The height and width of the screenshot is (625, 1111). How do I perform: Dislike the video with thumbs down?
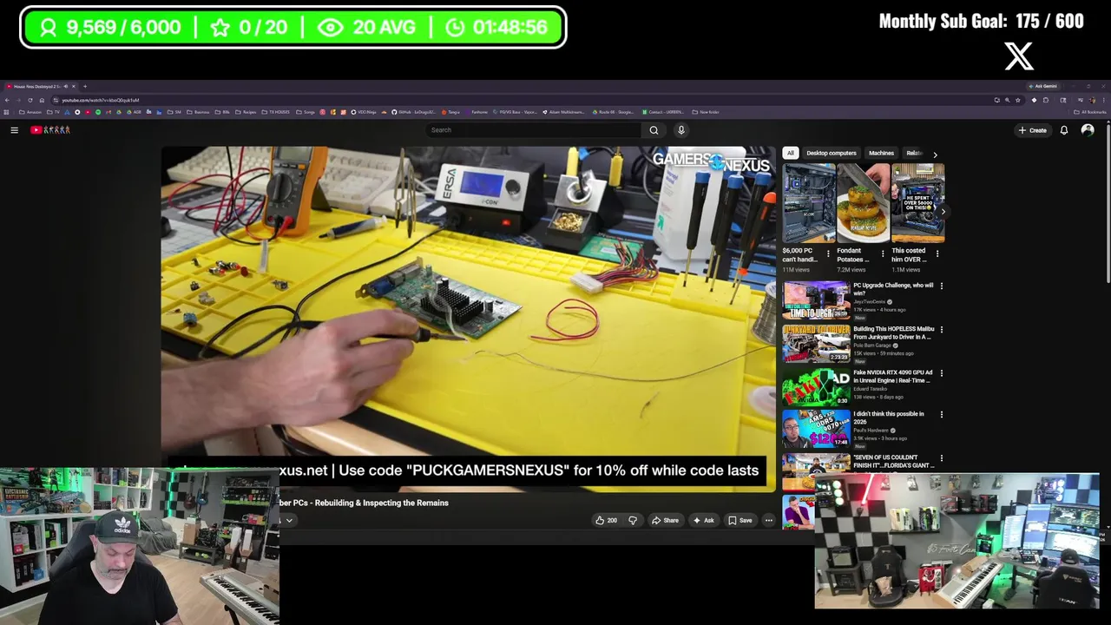click(633, 520)
